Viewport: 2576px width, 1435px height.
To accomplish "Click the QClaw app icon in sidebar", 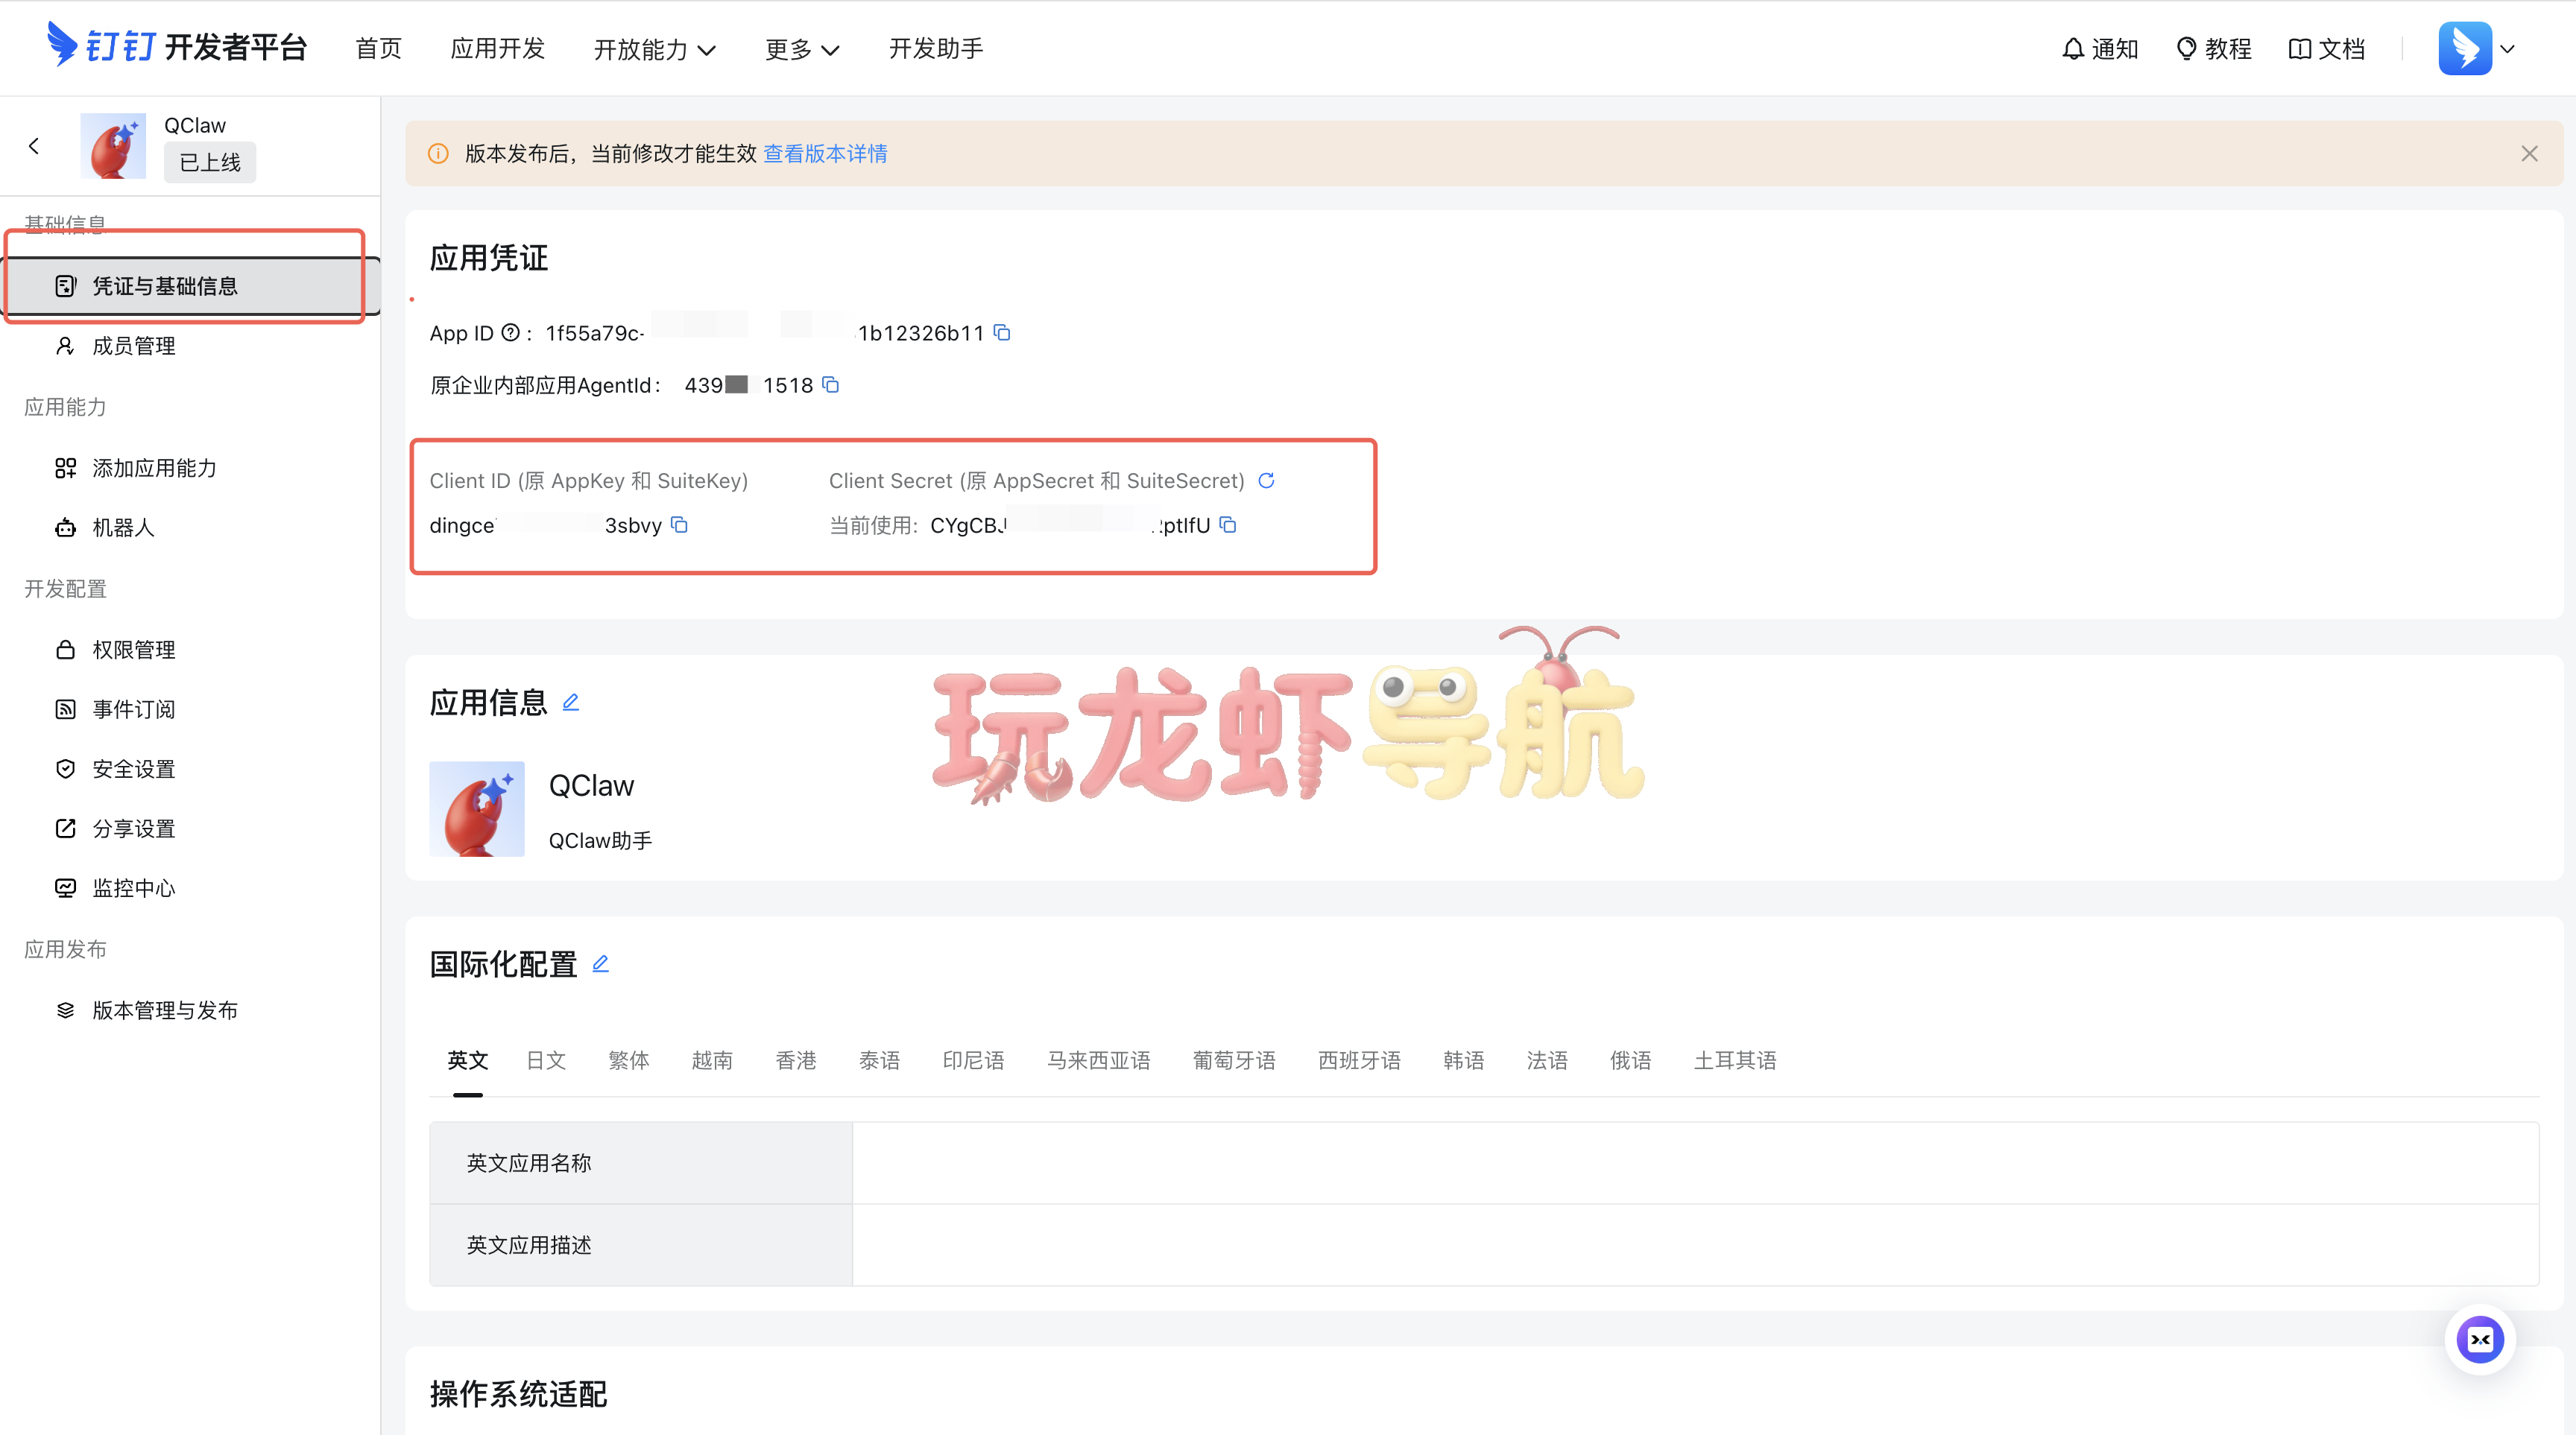I will click(x=113, y=146).
